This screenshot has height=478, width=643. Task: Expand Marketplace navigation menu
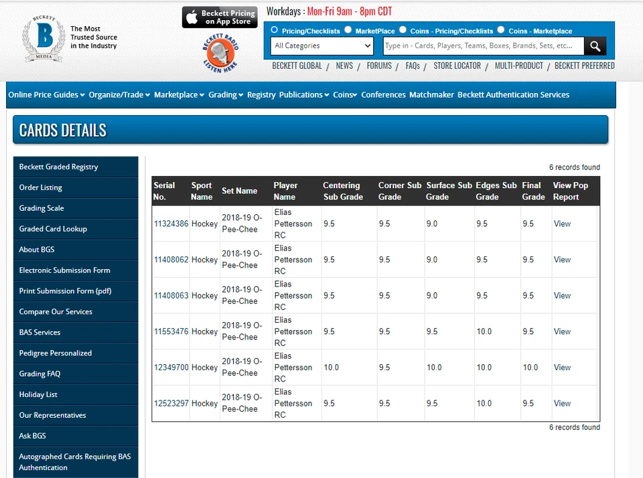(x=179, y=94)
